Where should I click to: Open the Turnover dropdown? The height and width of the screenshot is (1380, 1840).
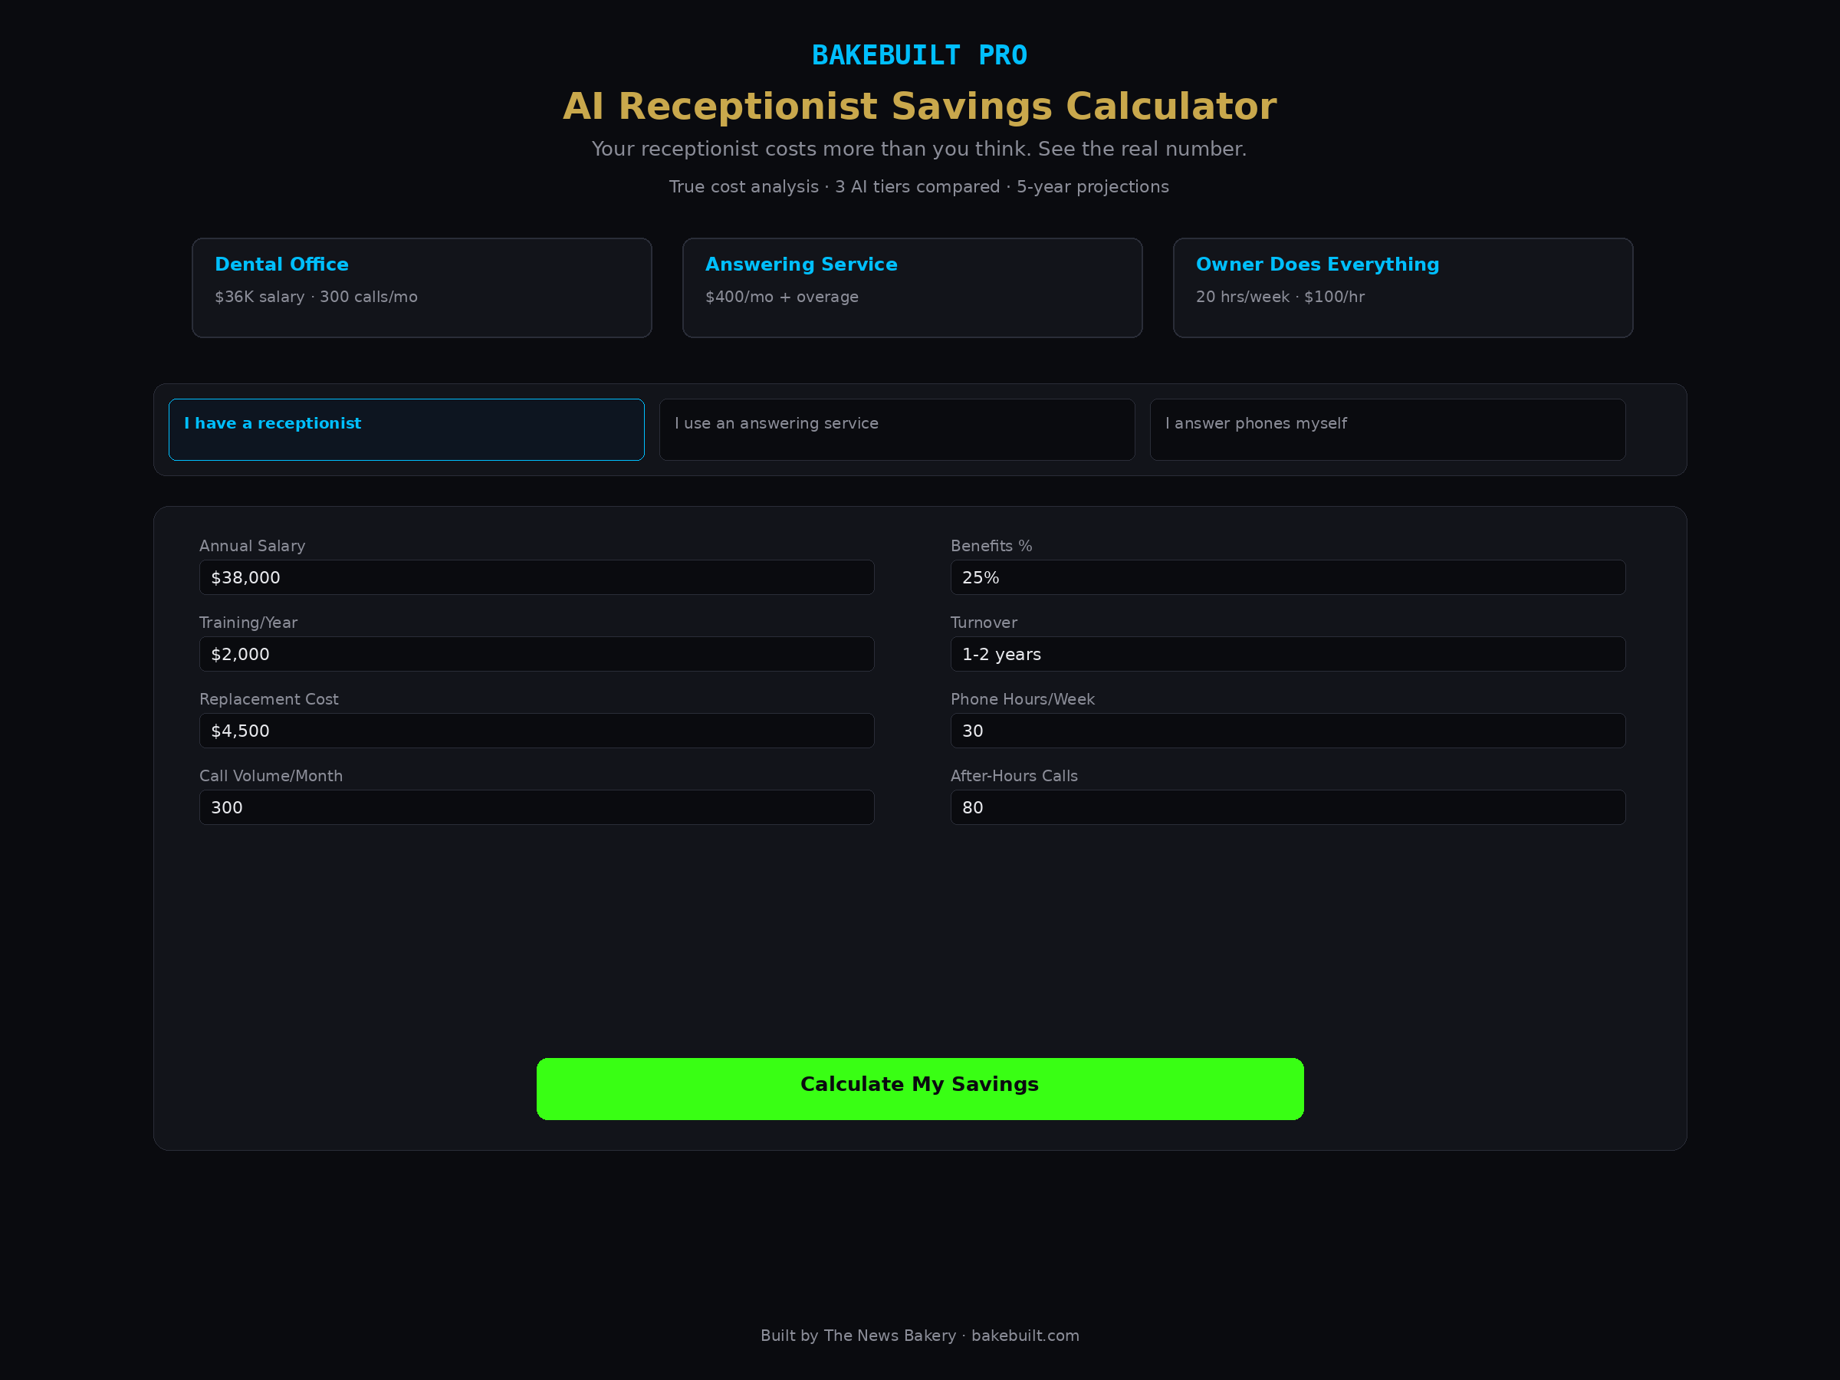[1289, 654]
